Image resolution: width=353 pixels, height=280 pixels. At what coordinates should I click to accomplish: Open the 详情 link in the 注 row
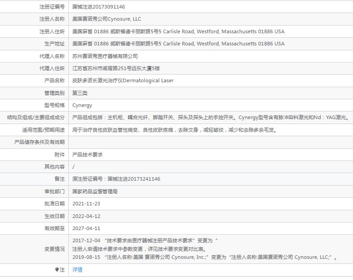(77, 269)
